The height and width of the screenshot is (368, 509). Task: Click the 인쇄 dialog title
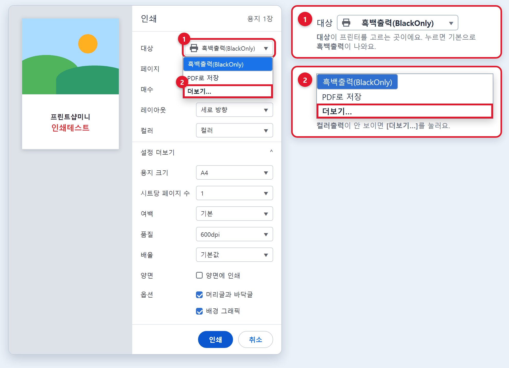pyautogui.click(x=149, y=19)
